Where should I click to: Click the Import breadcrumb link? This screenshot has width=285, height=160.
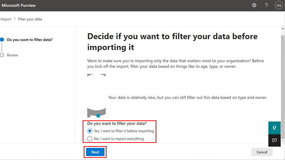6,19
